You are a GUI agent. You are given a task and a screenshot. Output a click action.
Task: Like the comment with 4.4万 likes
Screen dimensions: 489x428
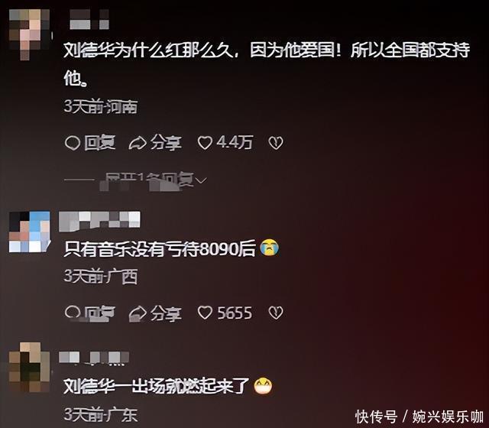205,143
